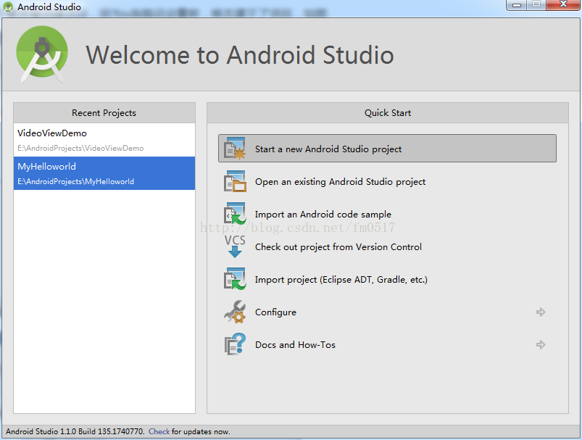This screenshot has width=582, height=440.
Task: Click the Recent Projects header
Action: pyautogui.click(x=104, y=113)
